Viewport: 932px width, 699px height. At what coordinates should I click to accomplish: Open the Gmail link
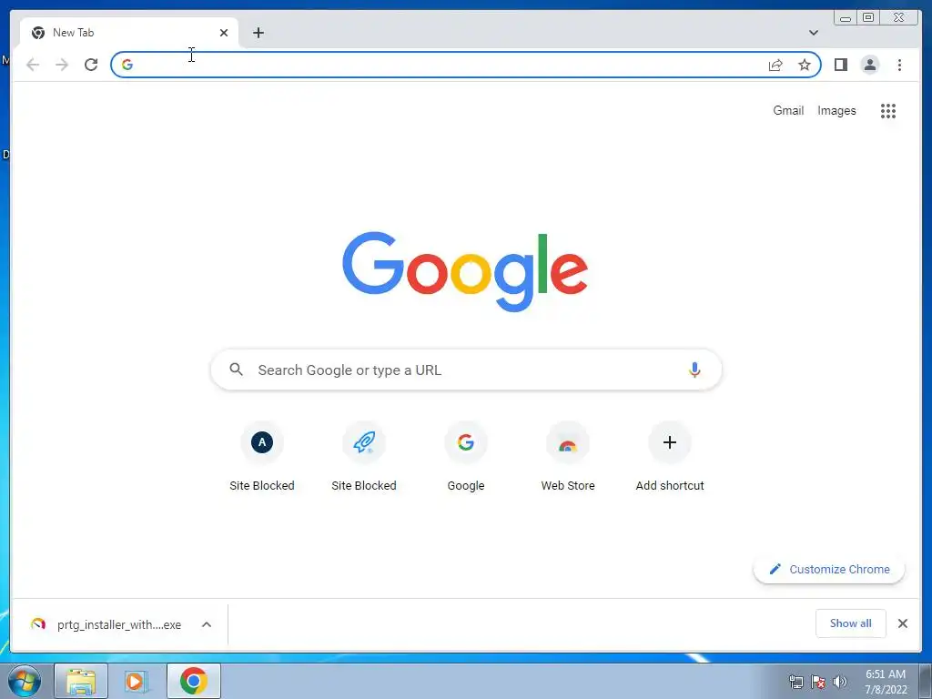tap(788, 110)
